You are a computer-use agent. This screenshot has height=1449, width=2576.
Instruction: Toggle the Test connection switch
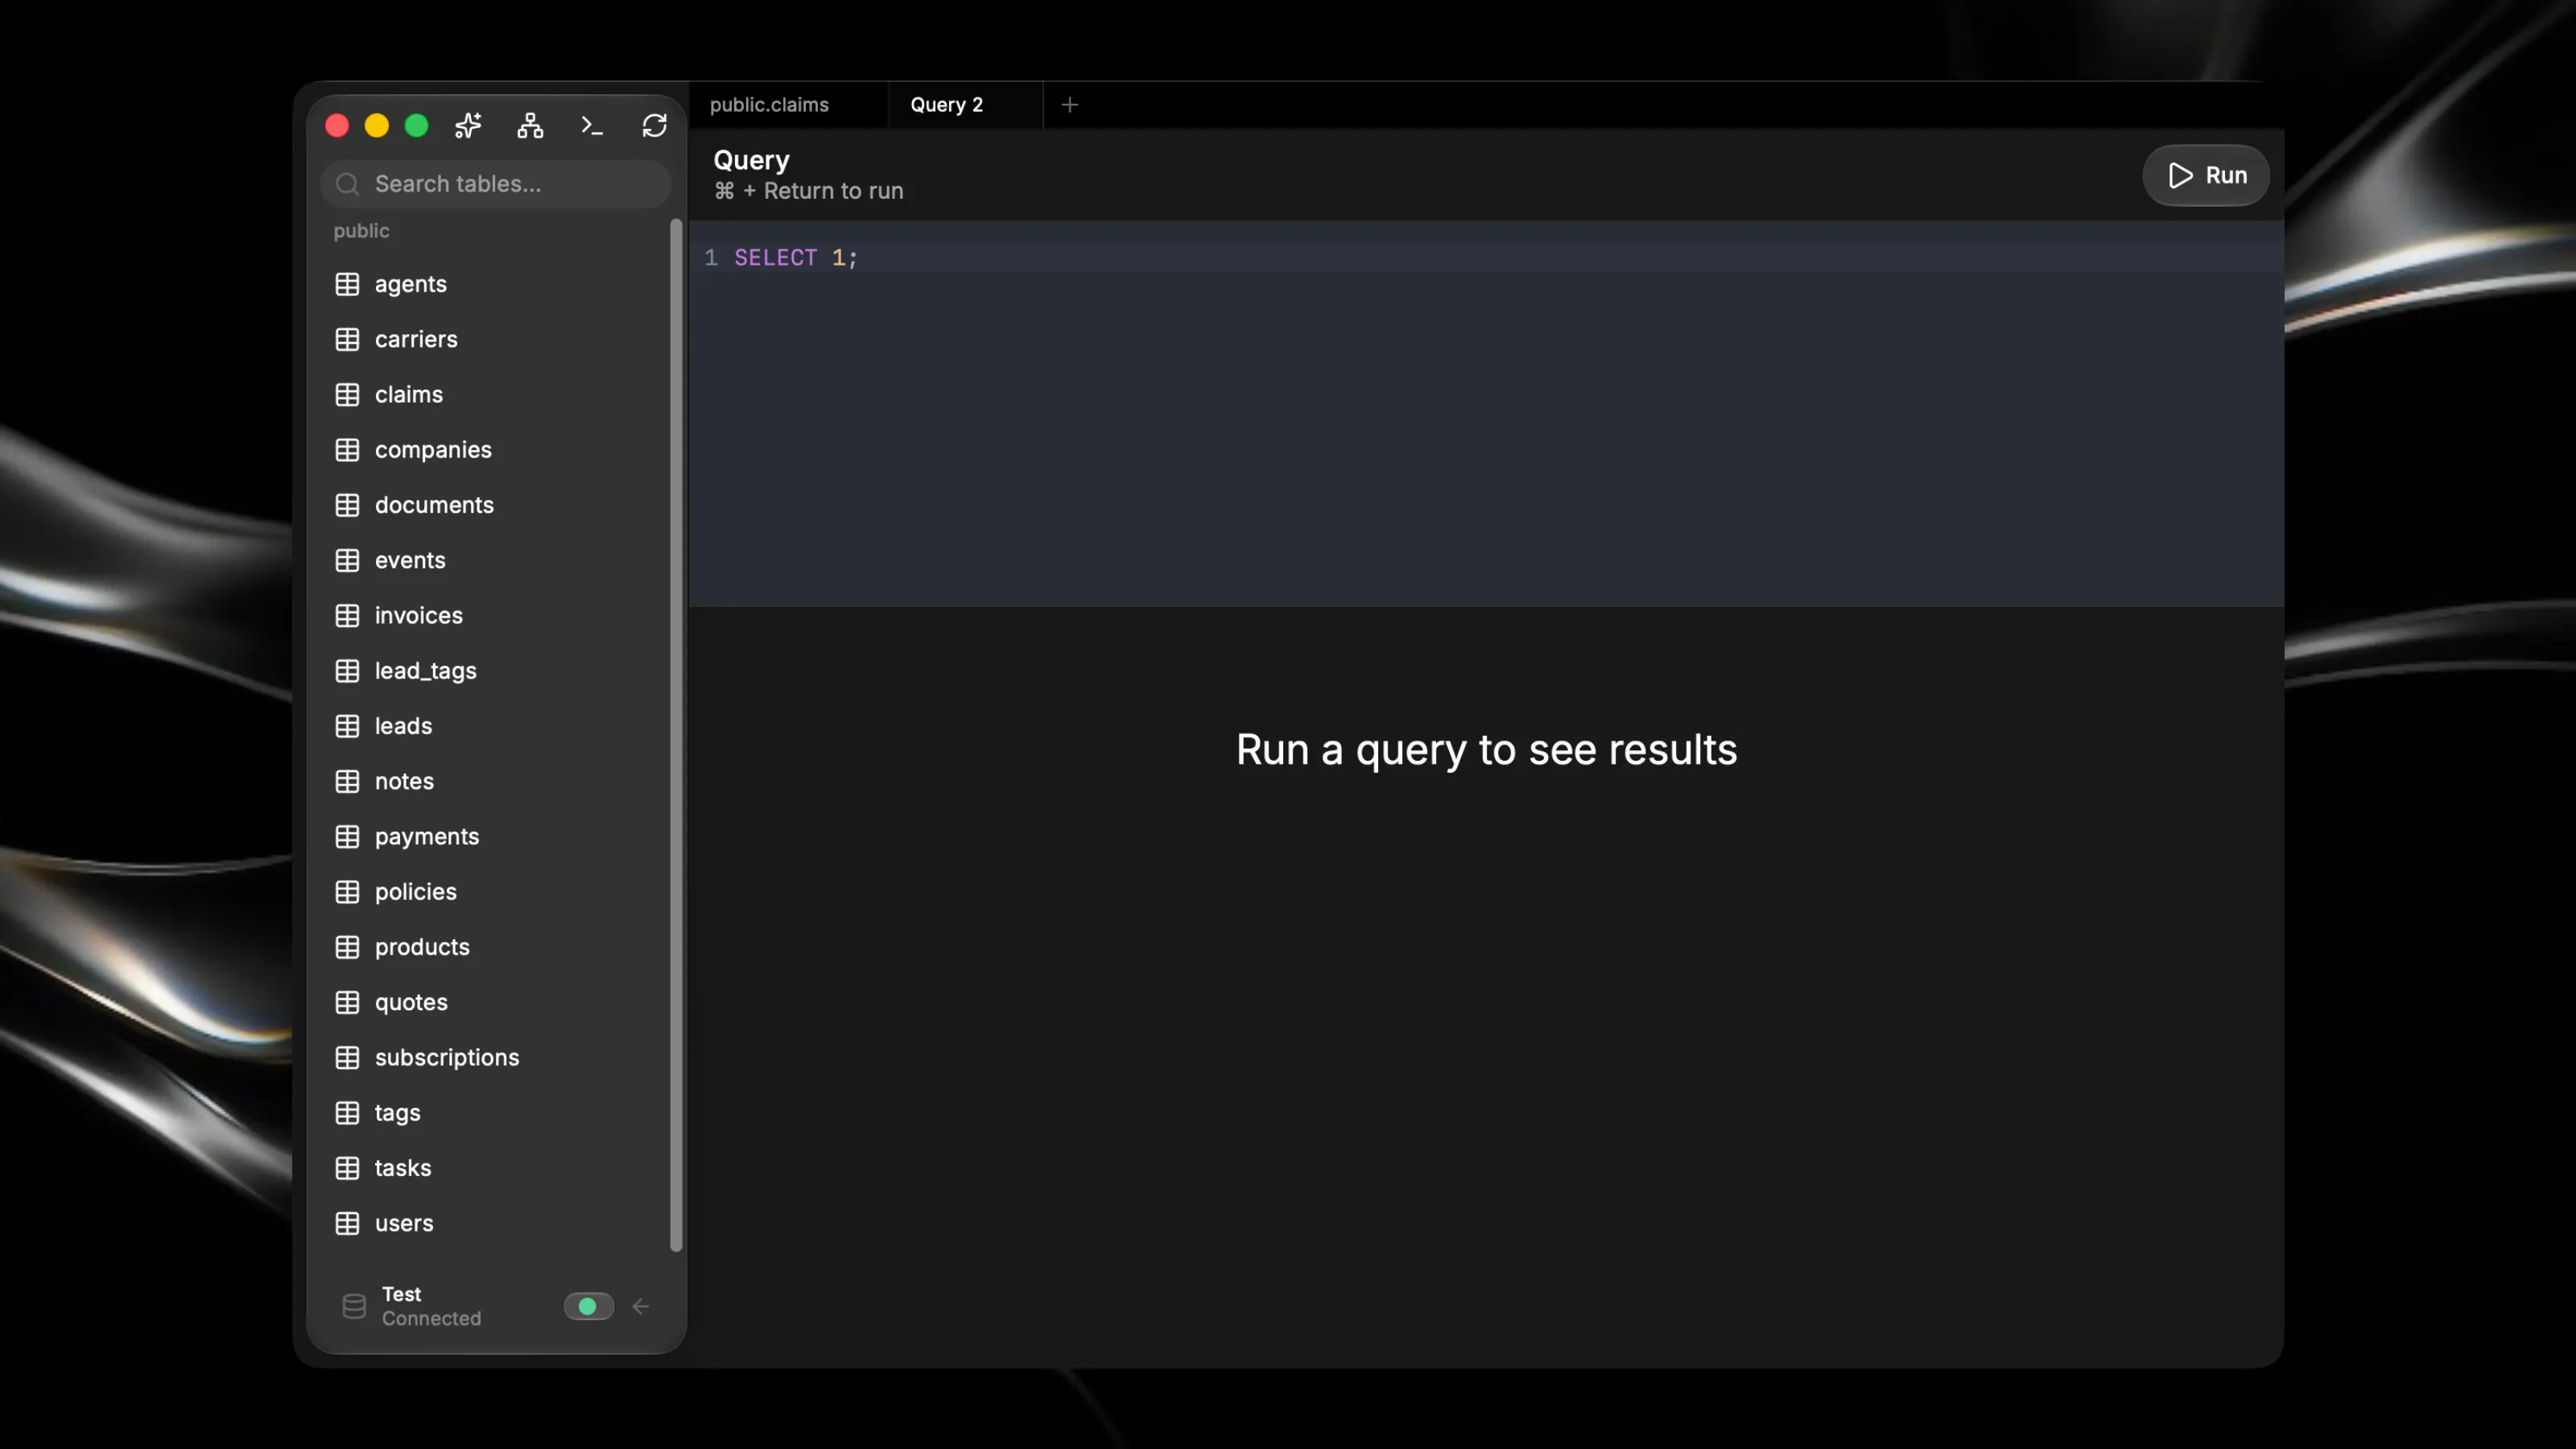589,1306
